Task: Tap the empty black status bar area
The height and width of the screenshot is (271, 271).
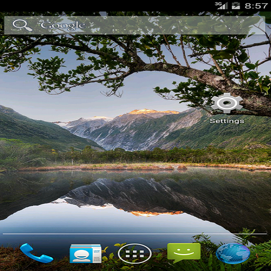Action: tap(106, 6)
